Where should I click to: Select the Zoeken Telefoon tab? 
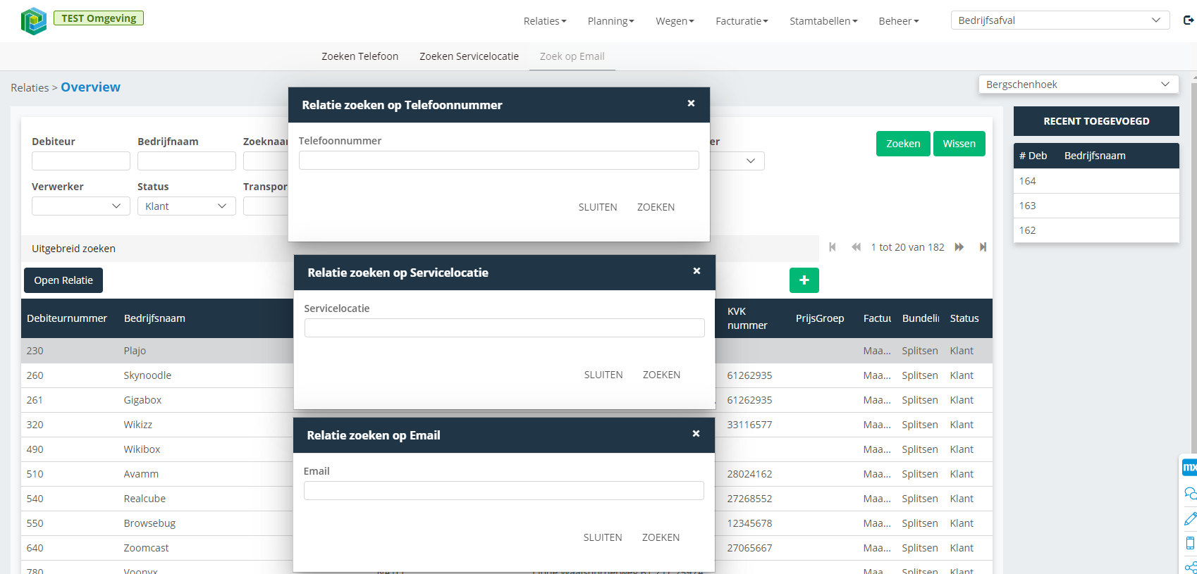[x=360, y=56]
